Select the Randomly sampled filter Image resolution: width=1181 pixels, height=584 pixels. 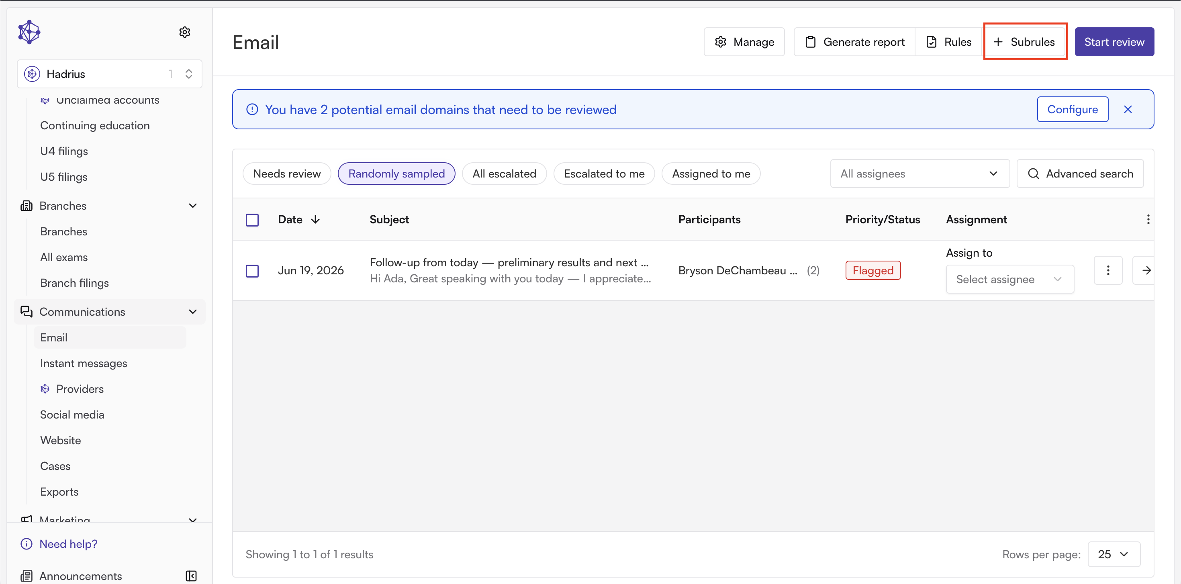click(x=396, y=174)
